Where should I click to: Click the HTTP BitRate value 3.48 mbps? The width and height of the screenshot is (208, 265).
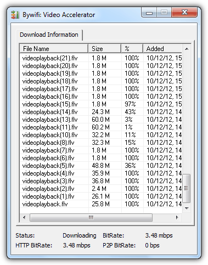[x=77, y=245]
